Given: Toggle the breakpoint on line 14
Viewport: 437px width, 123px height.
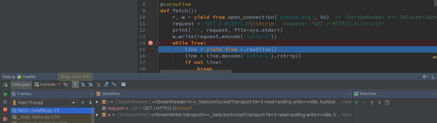Looking at the screenshot, I should click(x=150, y=43).
